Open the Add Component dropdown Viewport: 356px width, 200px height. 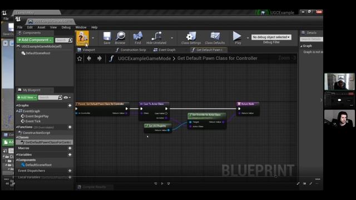point(35,40)
